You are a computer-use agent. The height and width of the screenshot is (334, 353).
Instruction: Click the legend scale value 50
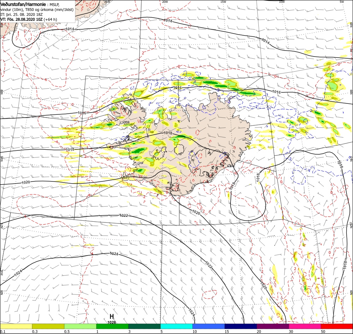tap(323, 332)
